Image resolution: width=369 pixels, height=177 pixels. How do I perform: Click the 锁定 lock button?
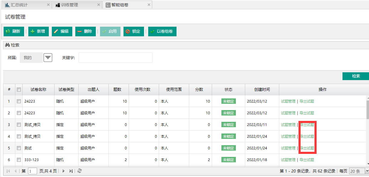[x=133, y=31]
